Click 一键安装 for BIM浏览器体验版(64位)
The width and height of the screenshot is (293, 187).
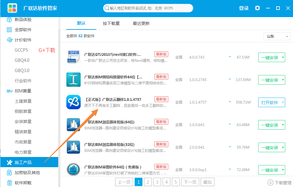click(x=270, y=125)
